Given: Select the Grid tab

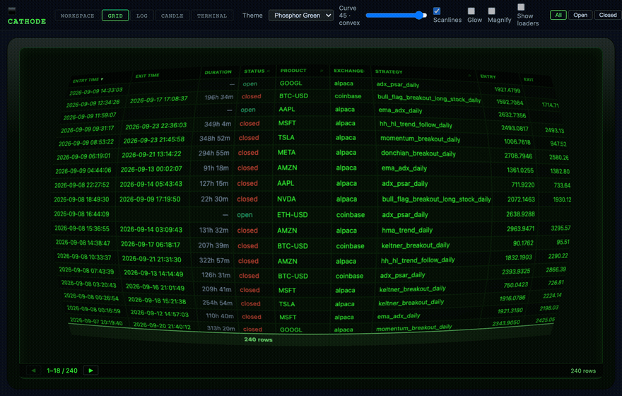Looking at the screenshot, I should (x=115, y=16).
